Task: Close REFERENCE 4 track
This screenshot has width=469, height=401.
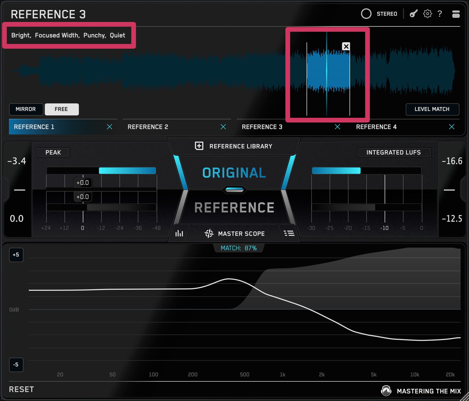Action: pyautogui.click(x=452, y=127)
